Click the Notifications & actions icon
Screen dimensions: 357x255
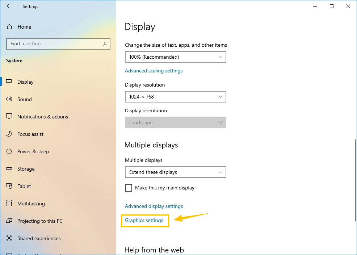(9, 117)
